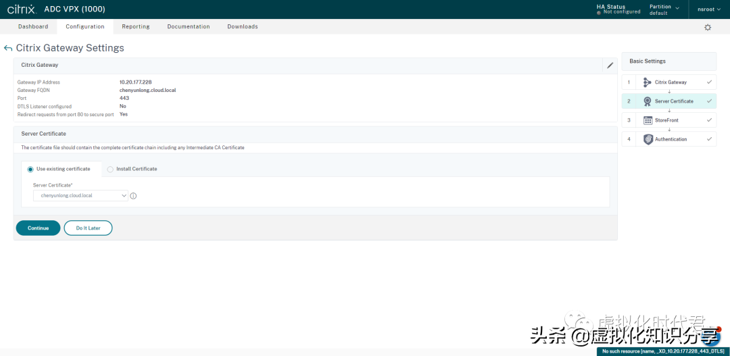Open the Downloads tab

coord(243,26)
